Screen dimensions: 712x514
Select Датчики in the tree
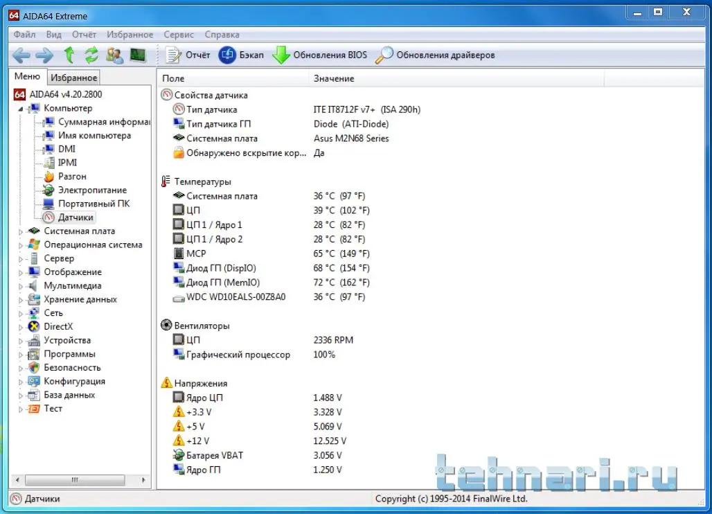(75, 218)
